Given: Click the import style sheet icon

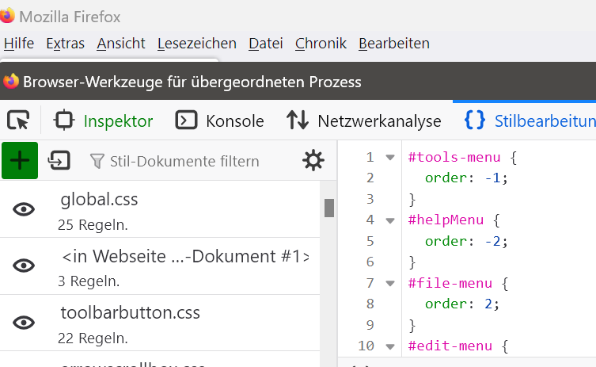Looking at the screenshot, I should 59,161.
